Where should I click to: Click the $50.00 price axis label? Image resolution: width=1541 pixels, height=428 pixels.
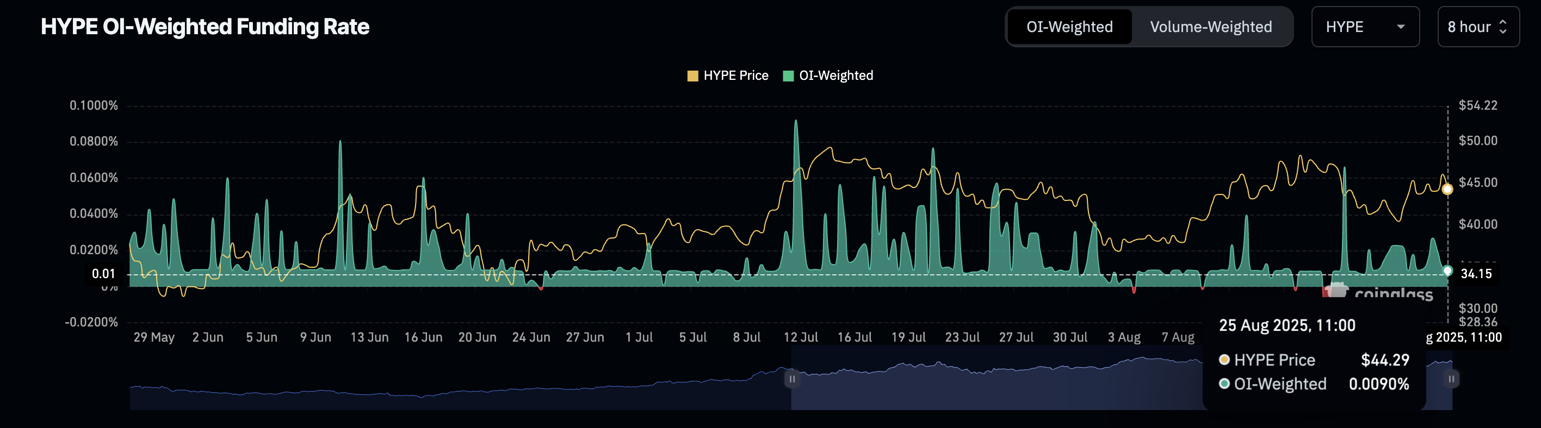coord(1478,141)
